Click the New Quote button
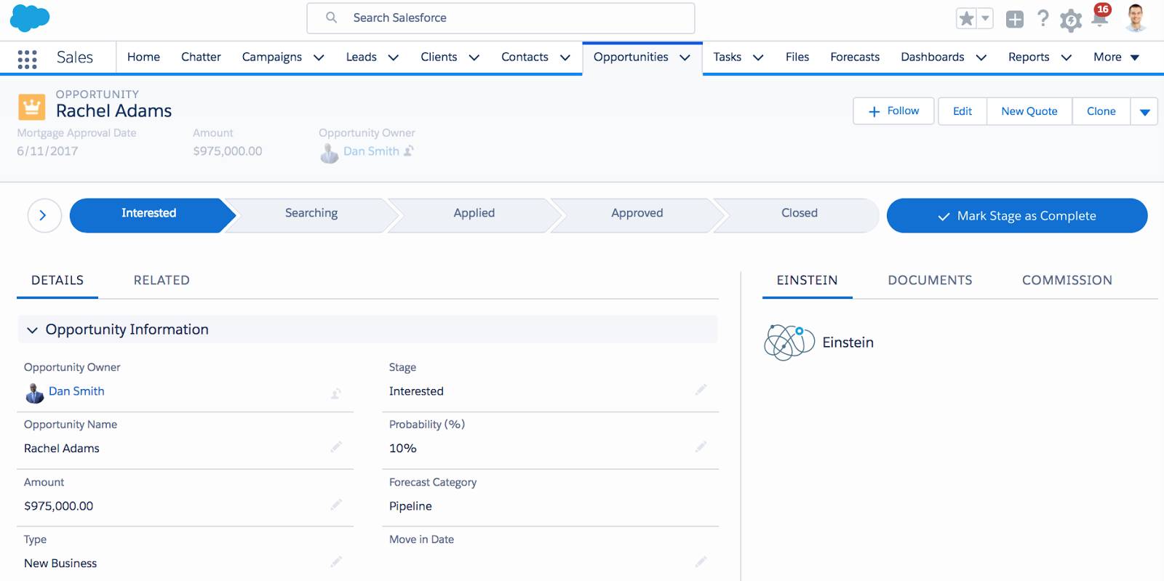The image size is (1164, 581). [1029, 112]
